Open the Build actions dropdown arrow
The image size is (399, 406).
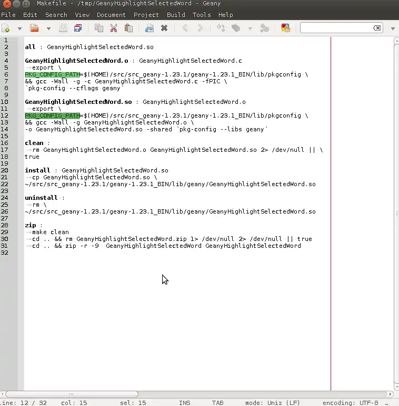[x=250, y=28]
